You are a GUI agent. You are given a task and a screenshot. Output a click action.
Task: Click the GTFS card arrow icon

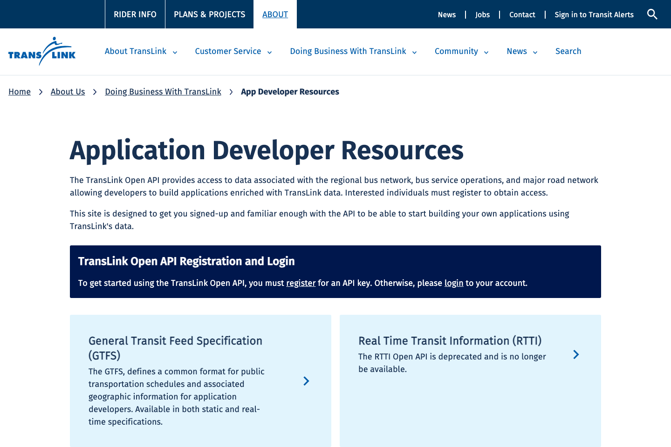click(x=306, y=381)
